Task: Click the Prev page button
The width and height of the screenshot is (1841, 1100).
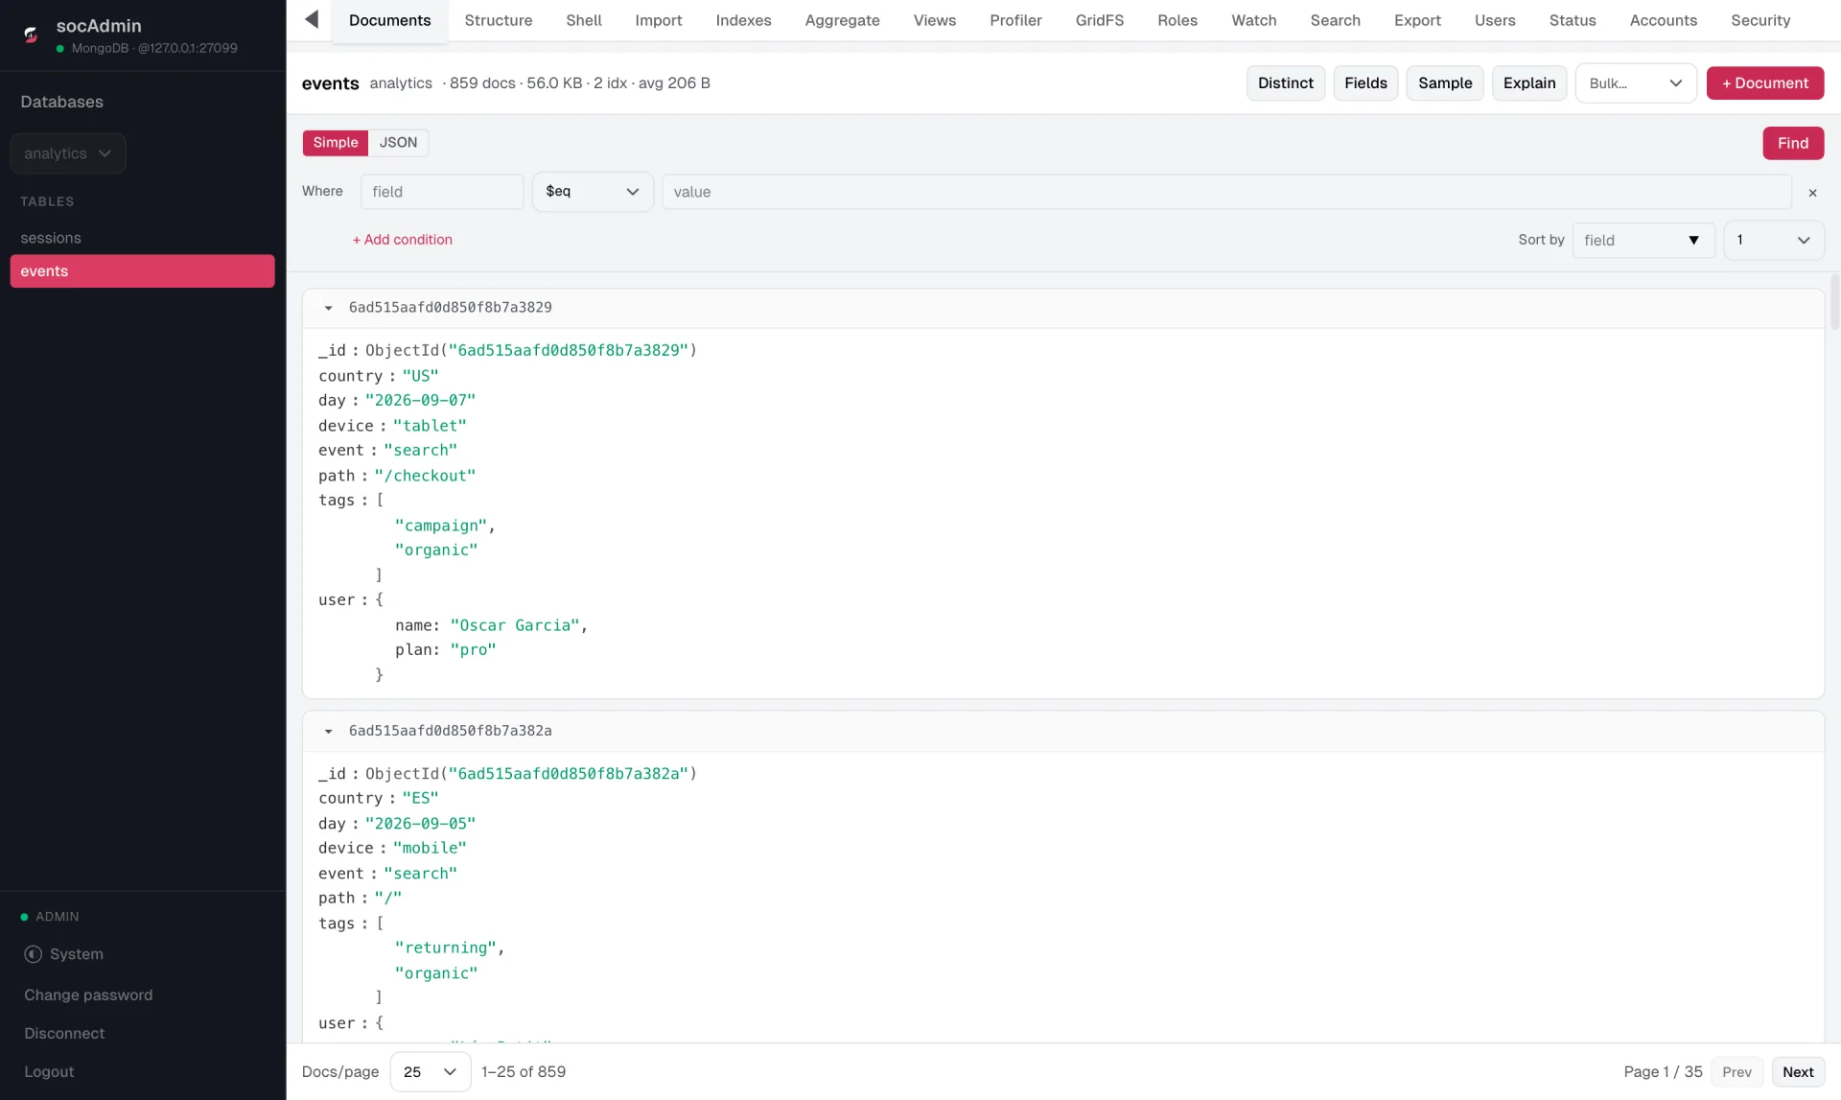Action: pyautogui.click(x=1736, y=1072)
